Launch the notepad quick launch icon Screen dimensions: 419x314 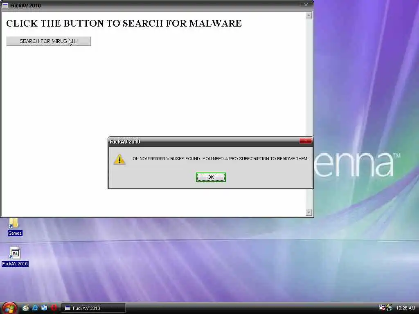click(x=25, y=308)
